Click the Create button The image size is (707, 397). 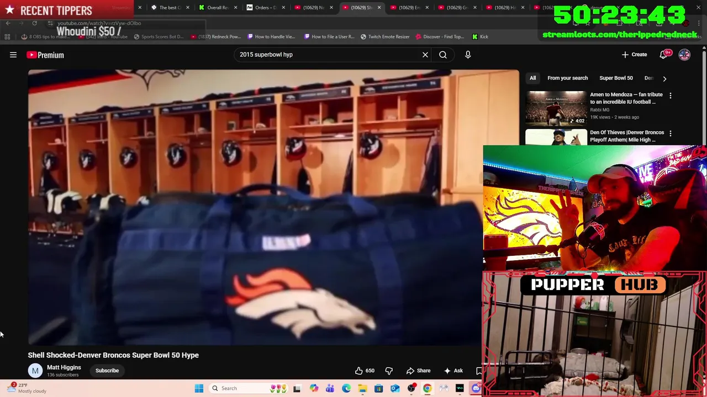(634, 55)
